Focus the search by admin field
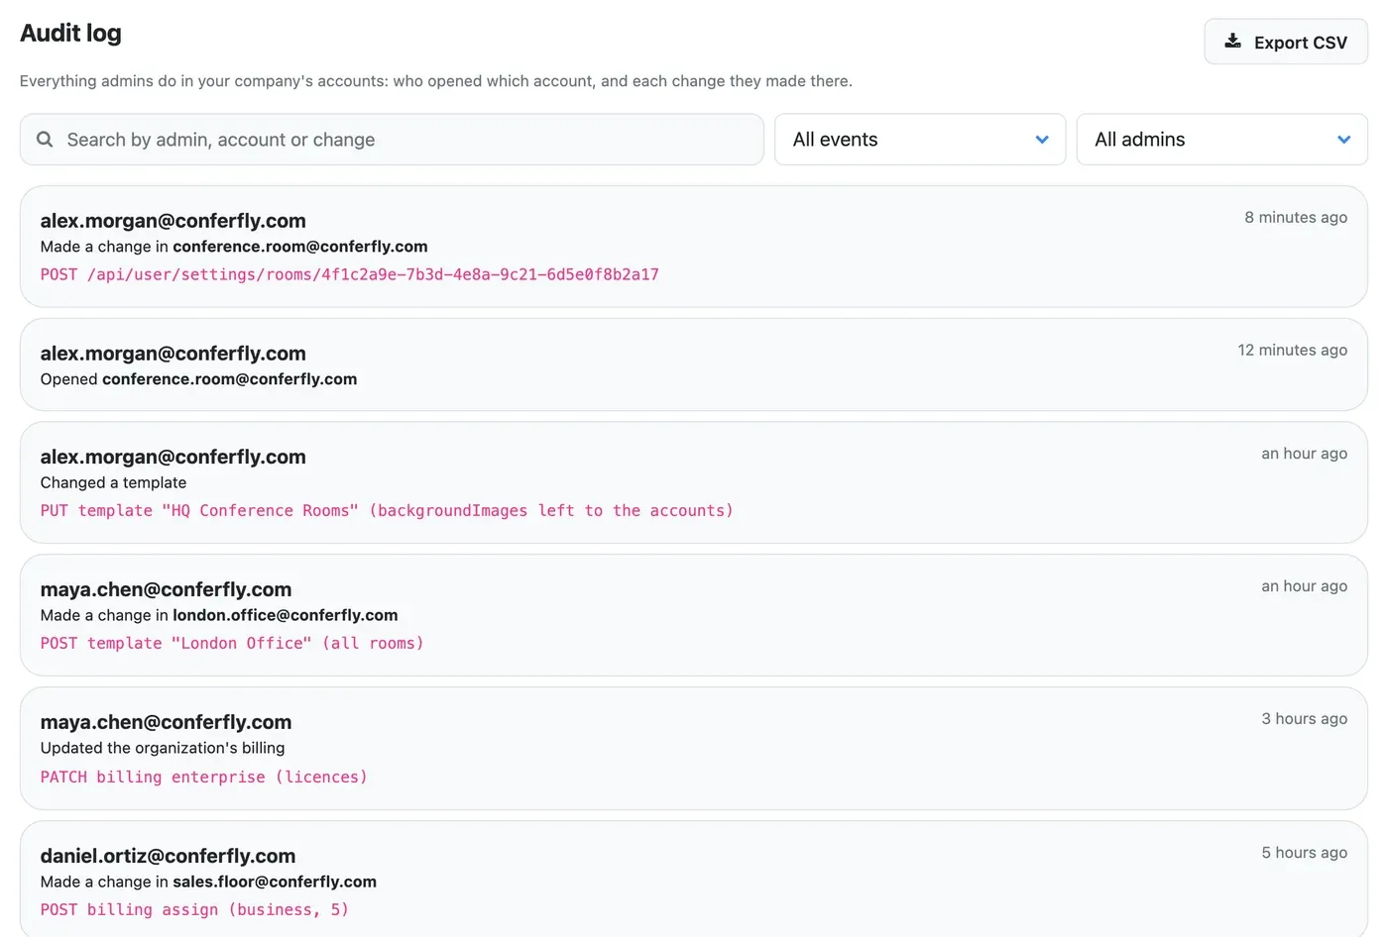Image resolution: width=1388 pixels, height=937 pixels. tap(392, 140)
